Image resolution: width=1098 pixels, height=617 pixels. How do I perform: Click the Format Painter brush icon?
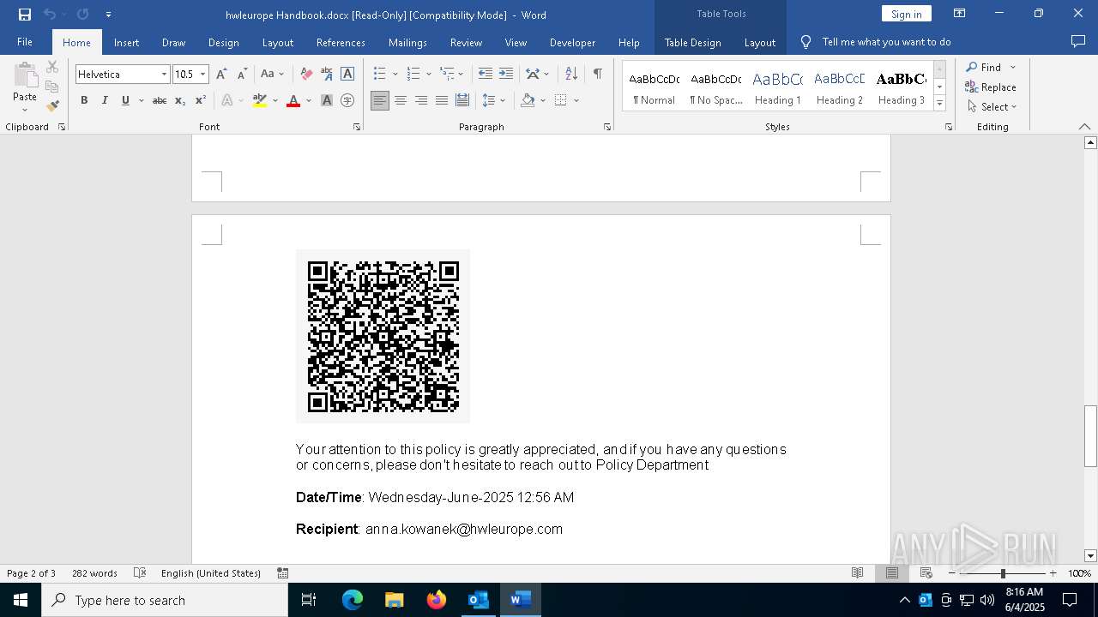pos(52,106)
